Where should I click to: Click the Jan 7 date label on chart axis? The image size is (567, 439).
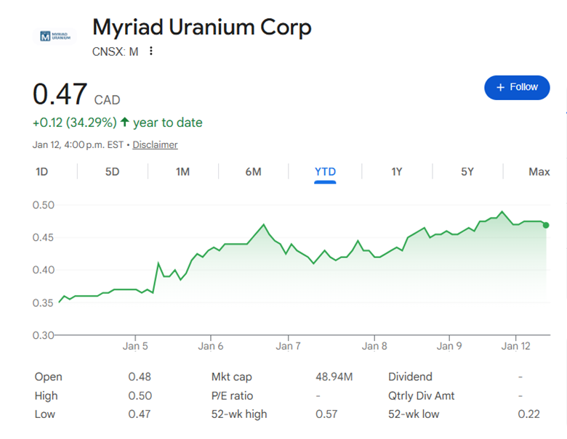(289, 346)
